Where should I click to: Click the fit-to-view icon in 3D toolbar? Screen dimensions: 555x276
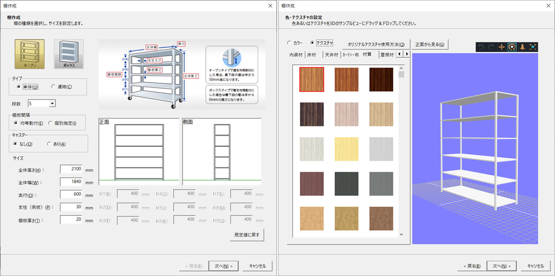coord(533,47)
